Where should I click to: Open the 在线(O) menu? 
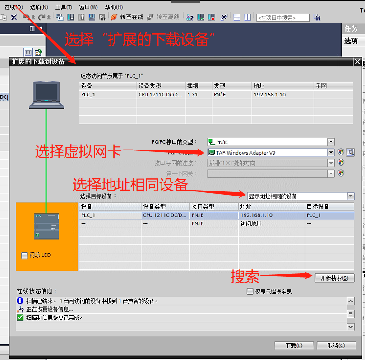[x=13, y=7]
